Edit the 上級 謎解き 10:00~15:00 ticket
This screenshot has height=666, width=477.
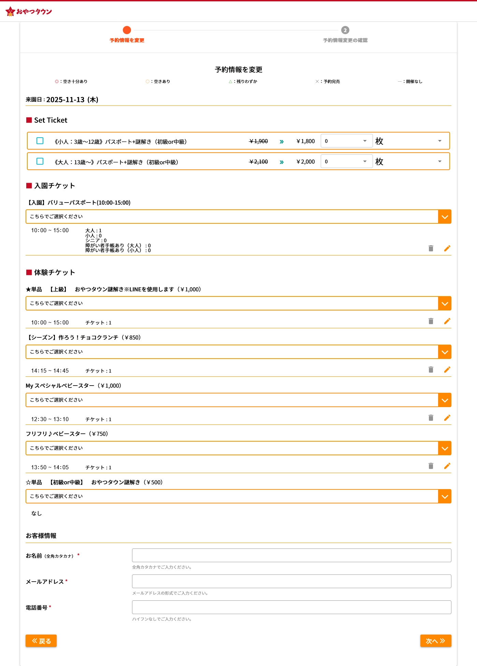click(447, 321)
